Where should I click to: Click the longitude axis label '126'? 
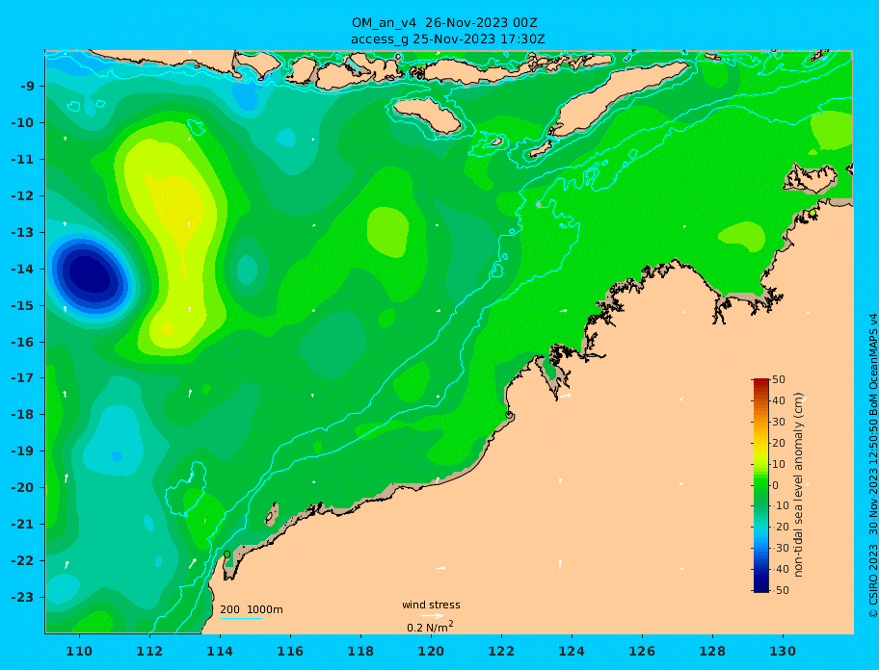[643, 652]
